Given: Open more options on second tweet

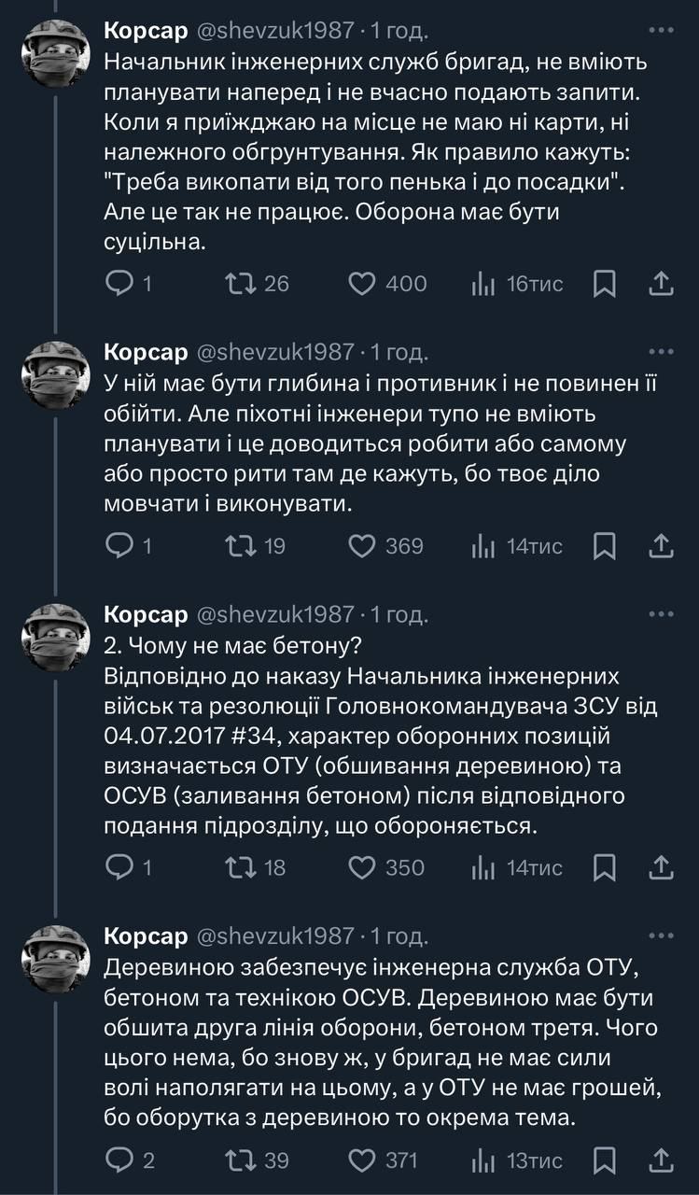Looking at the screenshot, I should [661, 352].
